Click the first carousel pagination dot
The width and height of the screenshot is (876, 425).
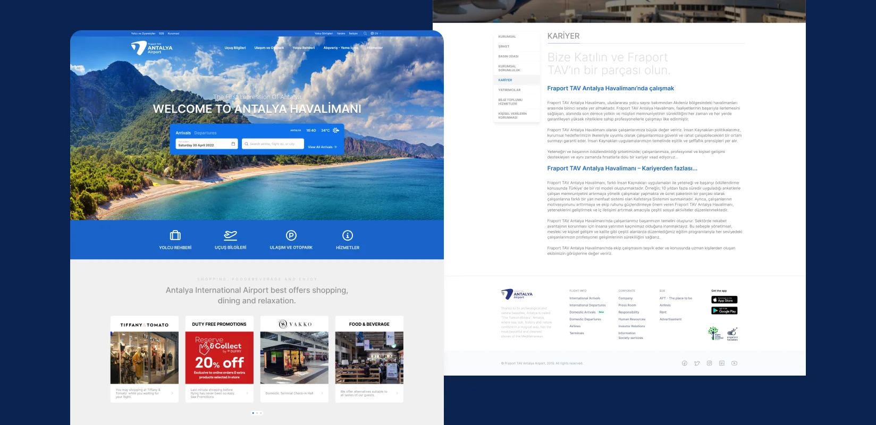[253, 413]
